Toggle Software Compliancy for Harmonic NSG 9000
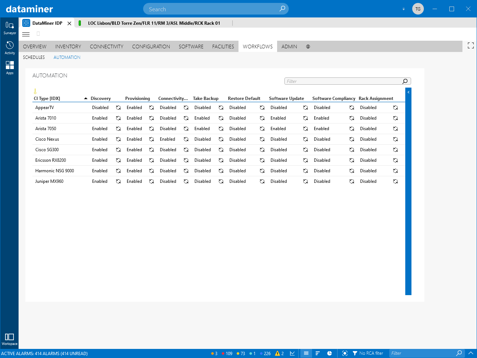477x358 pixels. (352, 171)
